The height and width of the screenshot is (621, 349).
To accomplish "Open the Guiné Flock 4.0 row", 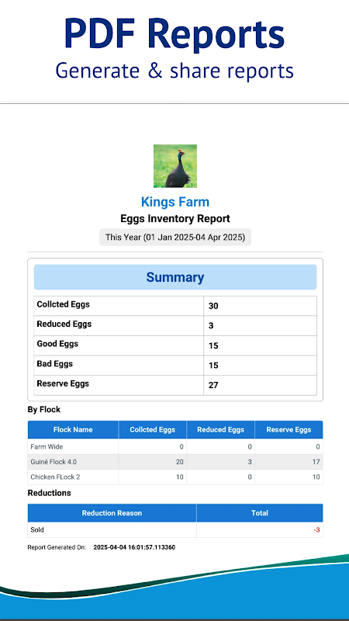I will point(175,462).
